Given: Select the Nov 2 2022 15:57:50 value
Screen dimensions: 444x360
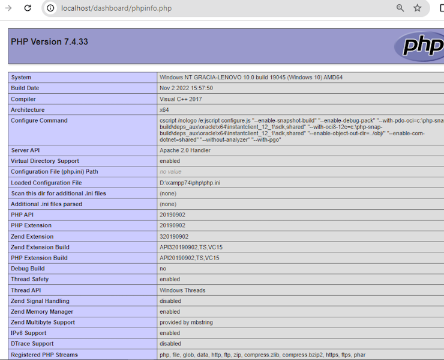Looking at the screenshot, I should [x=186, y=88].
